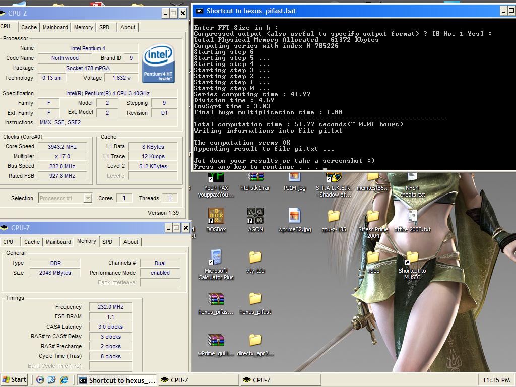Click the Intel Pentium 4 HT logo
This screenshot has height=387, width=516.
coord(158,63)
